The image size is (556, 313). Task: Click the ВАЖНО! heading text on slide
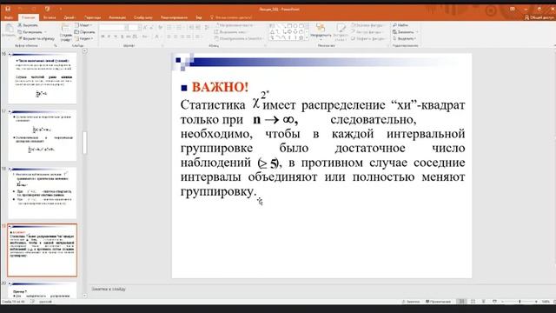click(x=220, y=87)
